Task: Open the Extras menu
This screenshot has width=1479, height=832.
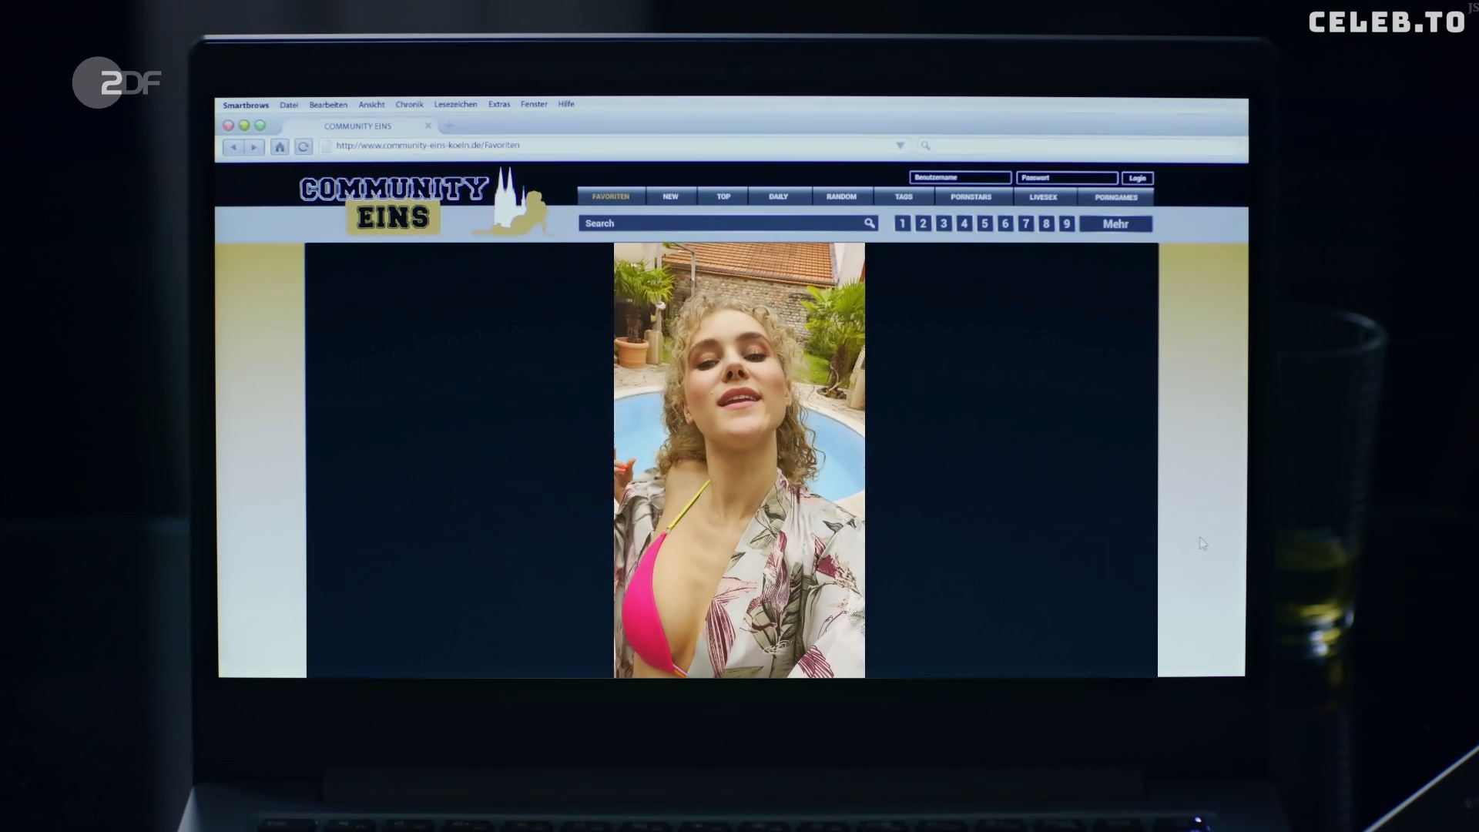Action: click(499, 104)
